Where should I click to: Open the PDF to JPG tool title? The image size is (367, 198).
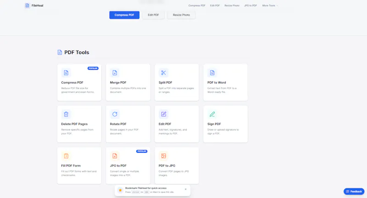coord(167,166)
